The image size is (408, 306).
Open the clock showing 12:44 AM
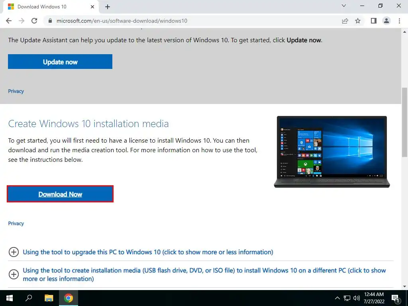(x=374, y=298)
